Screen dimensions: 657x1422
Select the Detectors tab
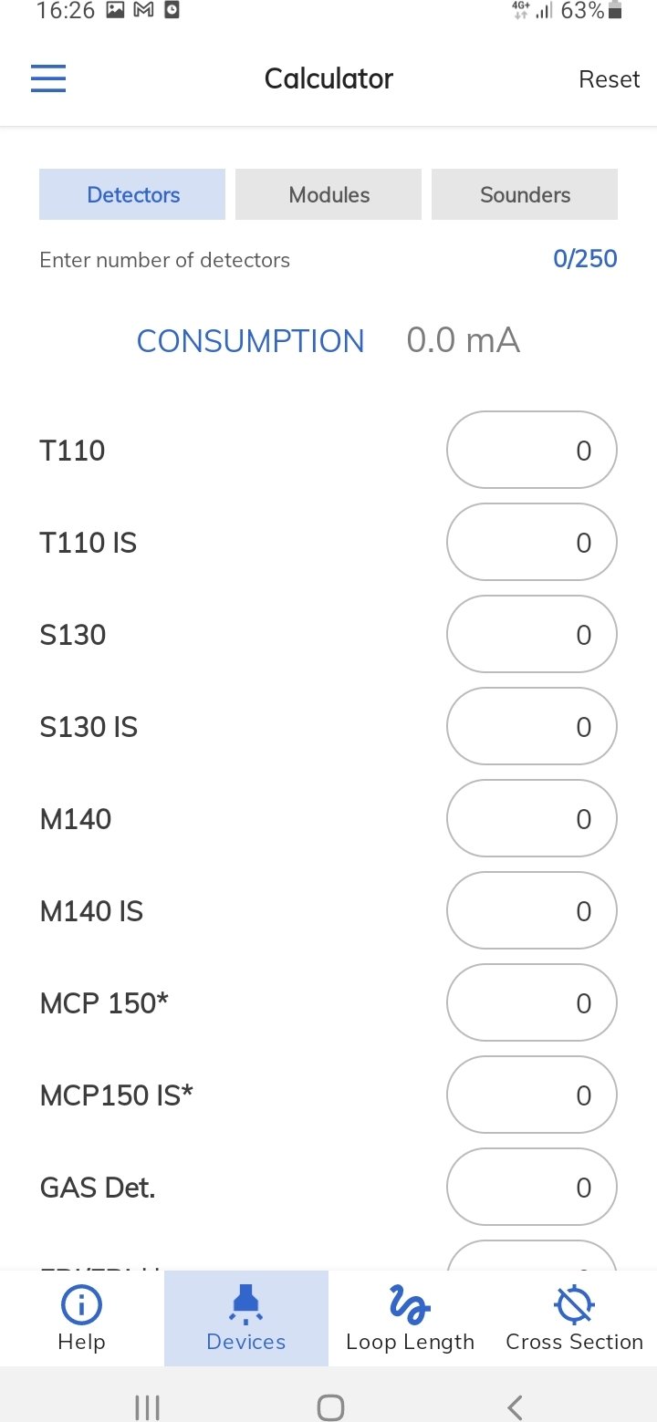point(132,194)
